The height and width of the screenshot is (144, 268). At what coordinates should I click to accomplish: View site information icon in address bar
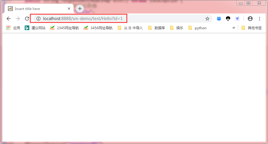(38, 19)
